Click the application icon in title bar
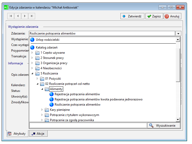Image resolution: width=192 pixels, height=144 pixels. [6, 8]
